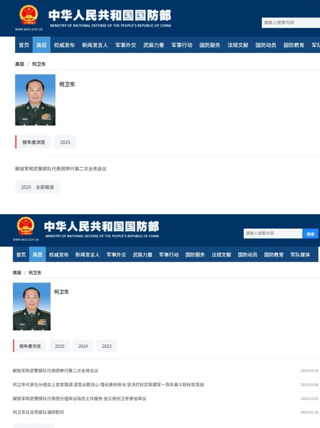Open 国防动员 in the top navigation bar

pos(266,45)
